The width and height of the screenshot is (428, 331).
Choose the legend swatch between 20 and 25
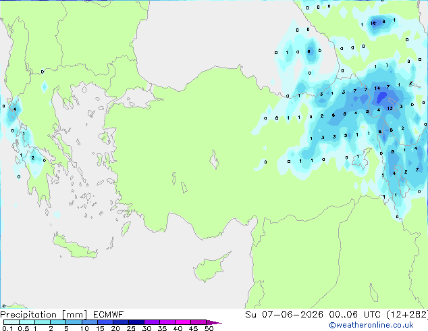click(x=120, y=322)
